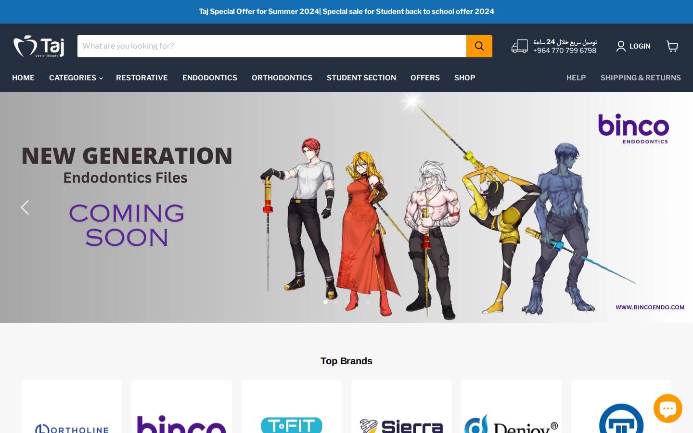
Task: Open the STUDENT SECTION menu item
Action: pyautogui.click(x=361, y=77)
